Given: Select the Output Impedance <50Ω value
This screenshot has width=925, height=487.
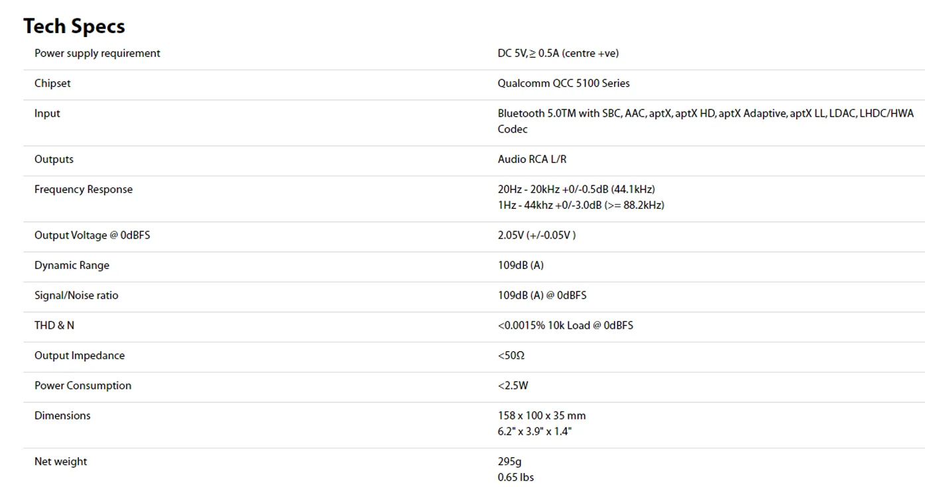Looking at the screenshot, I should (x=511, y=356).
